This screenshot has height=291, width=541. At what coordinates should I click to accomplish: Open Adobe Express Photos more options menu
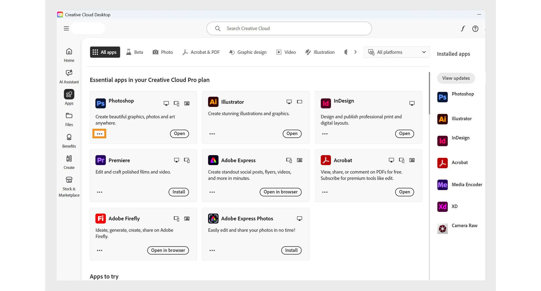[x=212, y=250]
